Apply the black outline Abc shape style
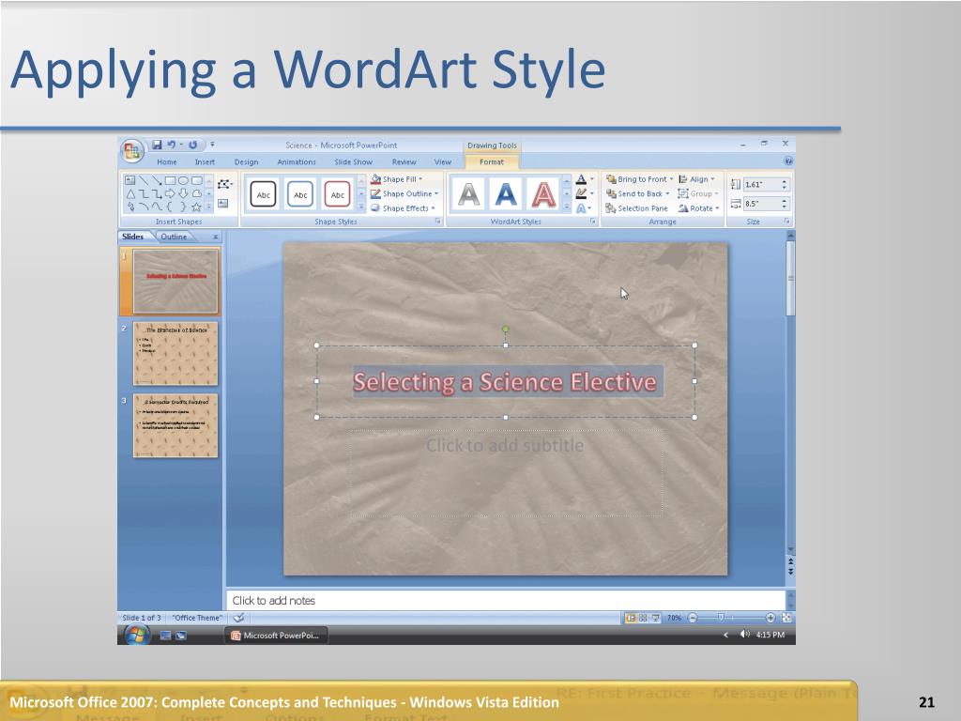 pyautogui.click(x=264, y=194)
